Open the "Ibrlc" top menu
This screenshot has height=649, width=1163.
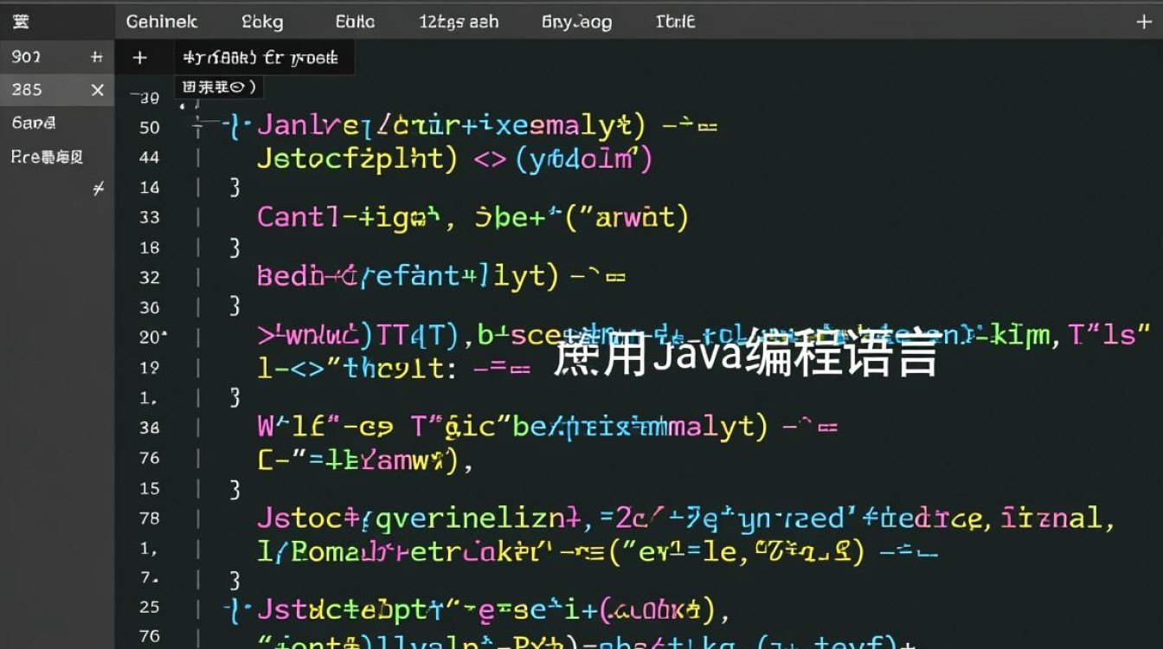coord(675,22)
